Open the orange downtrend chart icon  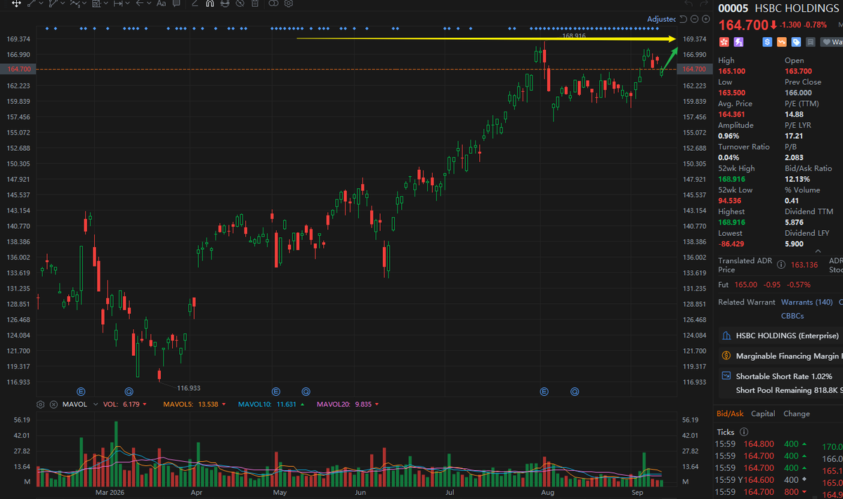[782, 42]
